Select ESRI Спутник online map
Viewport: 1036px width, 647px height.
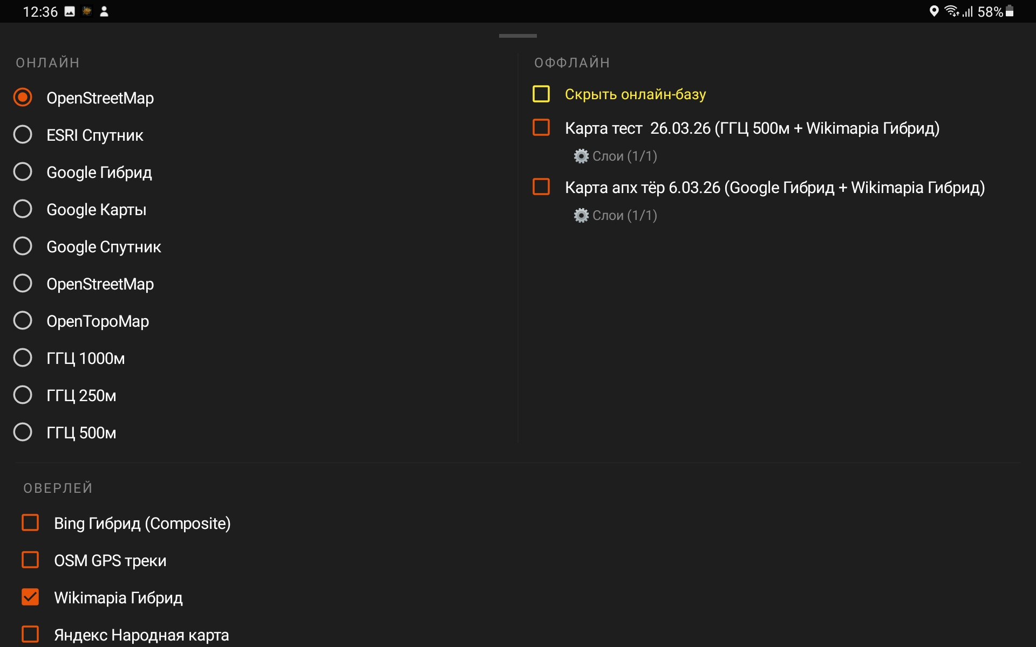[23, 135]
